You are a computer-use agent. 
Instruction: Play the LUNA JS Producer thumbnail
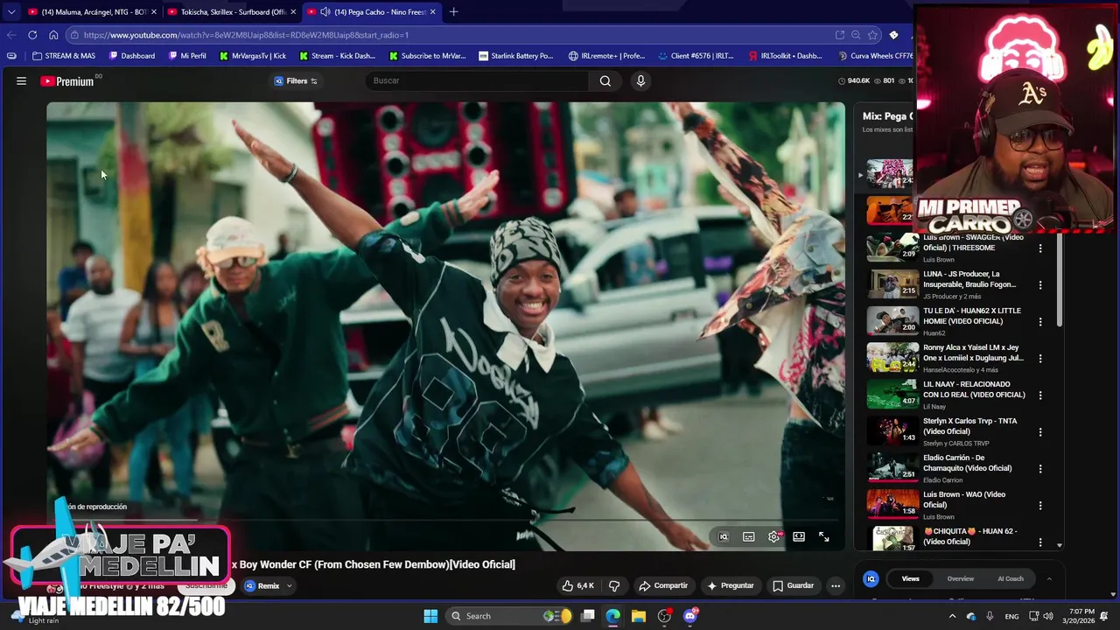pyautogui.click(x=892, y=283)
